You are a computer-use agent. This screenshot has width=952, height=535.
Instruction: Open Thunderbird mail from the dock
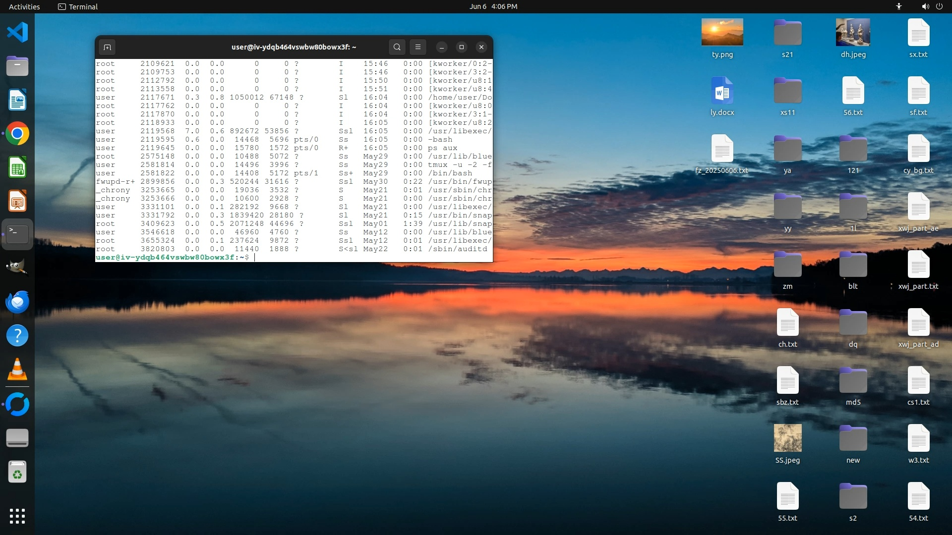(x=17, y=302)
